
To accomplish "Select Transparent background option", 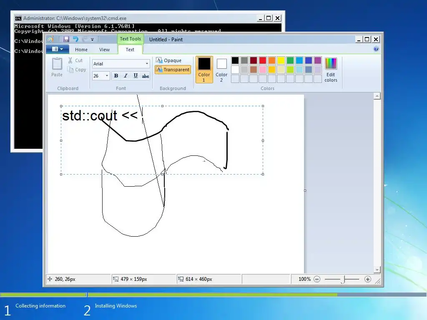I will pyautogui.click(x=173, y=70).
